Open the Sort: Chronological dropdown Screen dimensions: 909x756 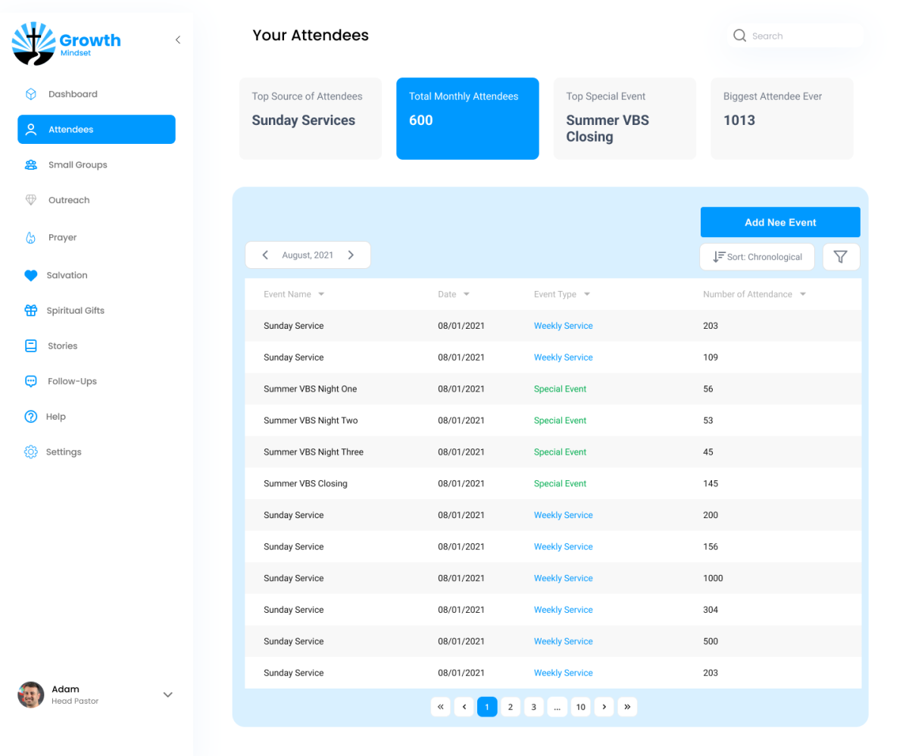[757, 257]
